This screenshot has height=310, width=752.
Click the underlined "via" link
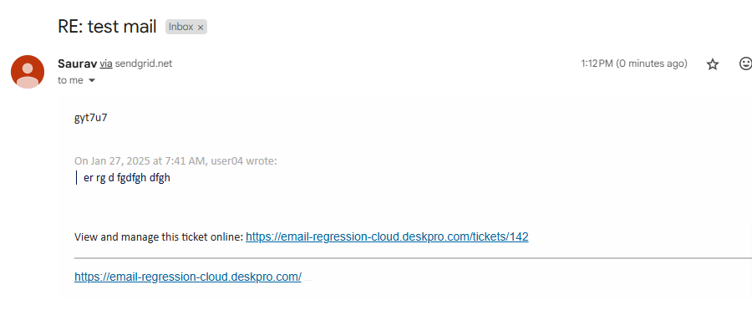106,64
